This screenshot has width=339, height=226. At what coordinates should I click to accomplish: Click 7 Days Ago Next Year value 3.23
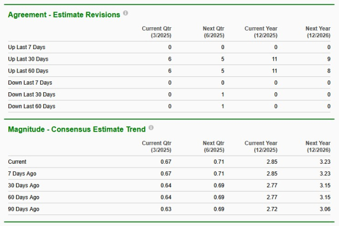pos(325,174)
